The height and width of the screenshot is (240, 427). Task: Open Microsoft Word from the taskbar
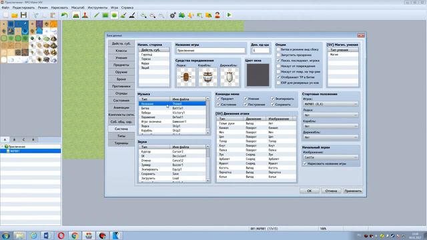pyautogui.click(x=47, y=235)
